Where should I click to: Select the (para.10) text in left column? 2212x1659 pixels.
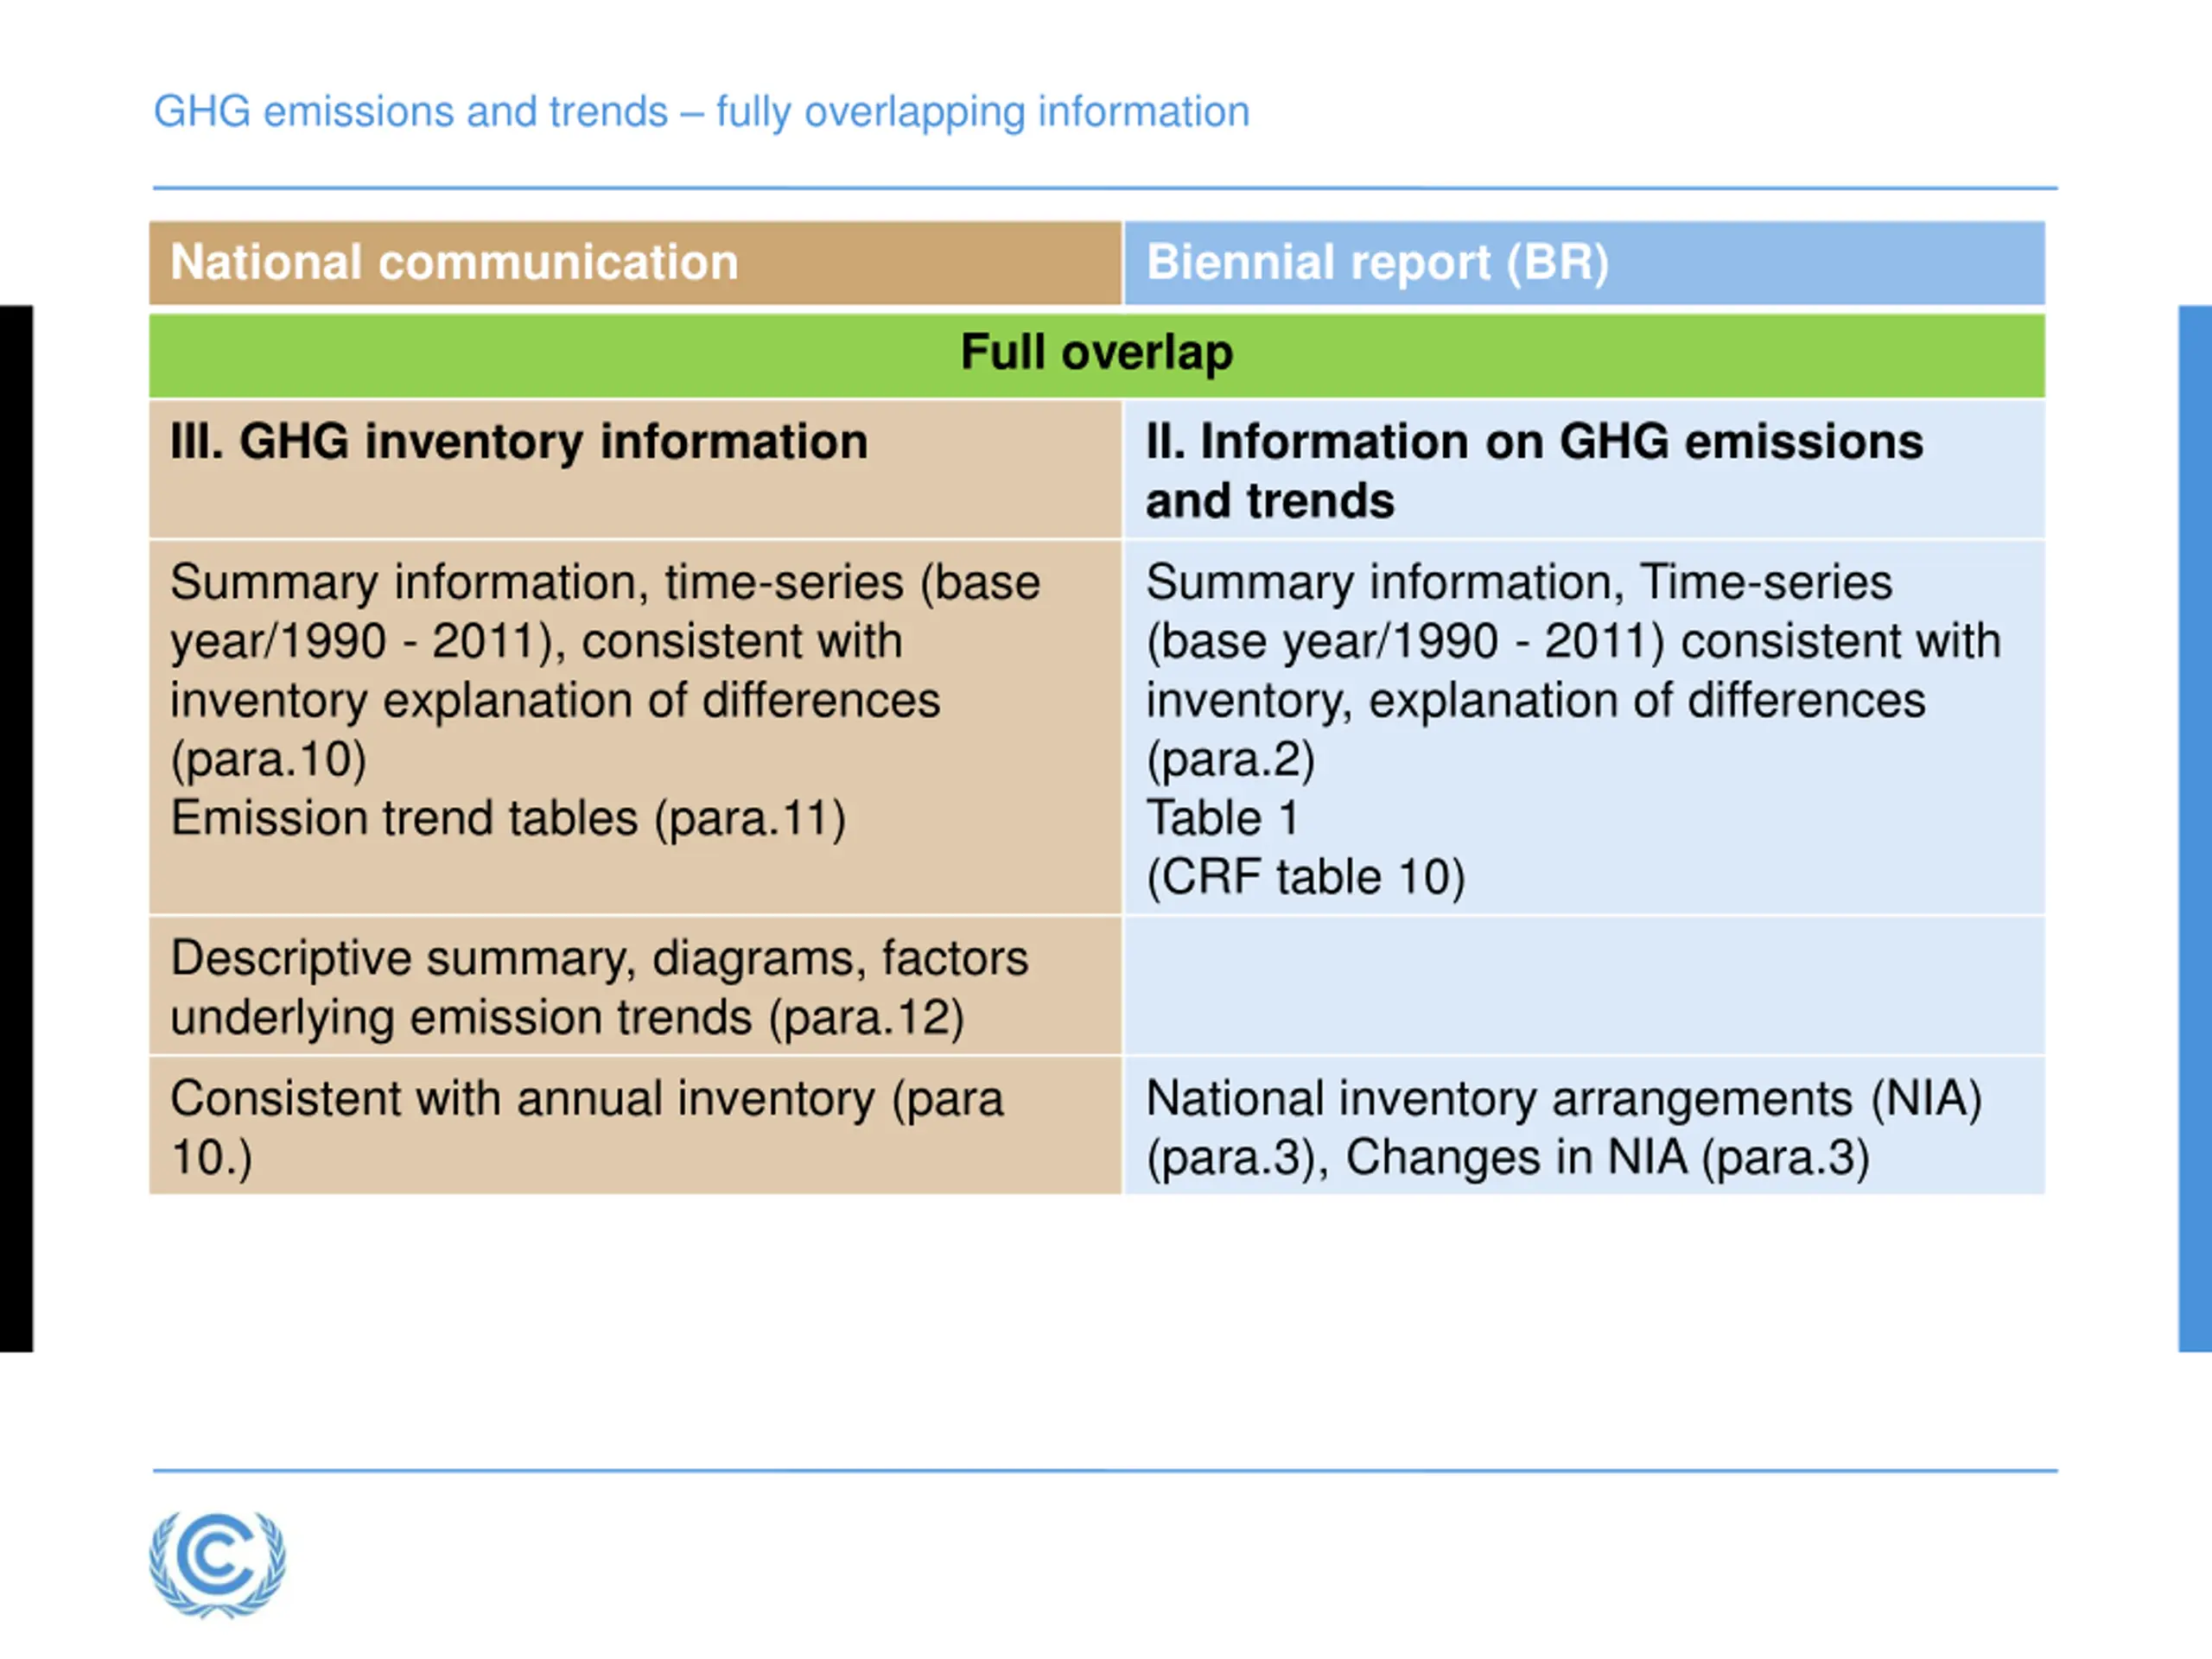pyautogui.click(x=269, y=759)
